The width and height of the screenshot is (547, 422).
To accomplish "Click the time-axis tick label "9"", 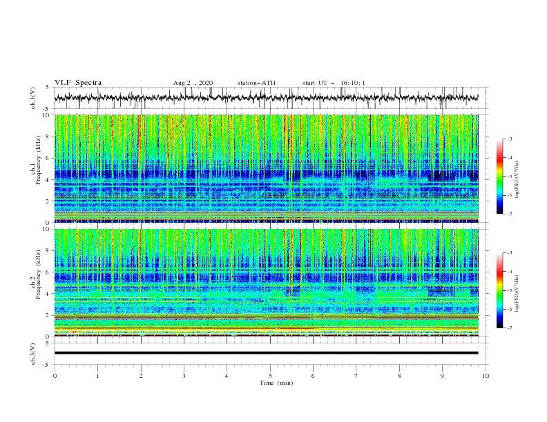I will (442, 376).
